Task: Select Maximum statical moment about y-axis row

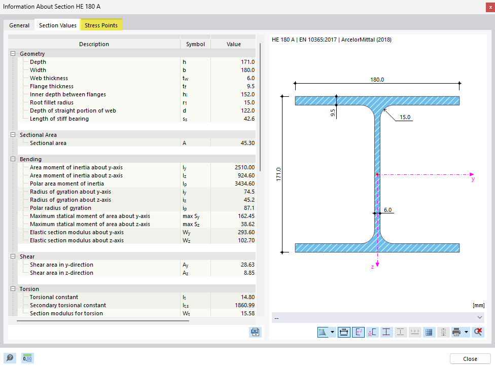Action: tap(136, 216)
